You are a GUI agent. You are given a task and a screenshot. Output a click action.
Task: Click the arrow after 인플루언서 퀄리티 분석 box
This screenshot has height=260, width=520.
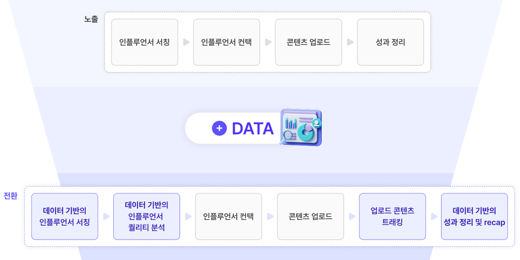pos(188,216)
